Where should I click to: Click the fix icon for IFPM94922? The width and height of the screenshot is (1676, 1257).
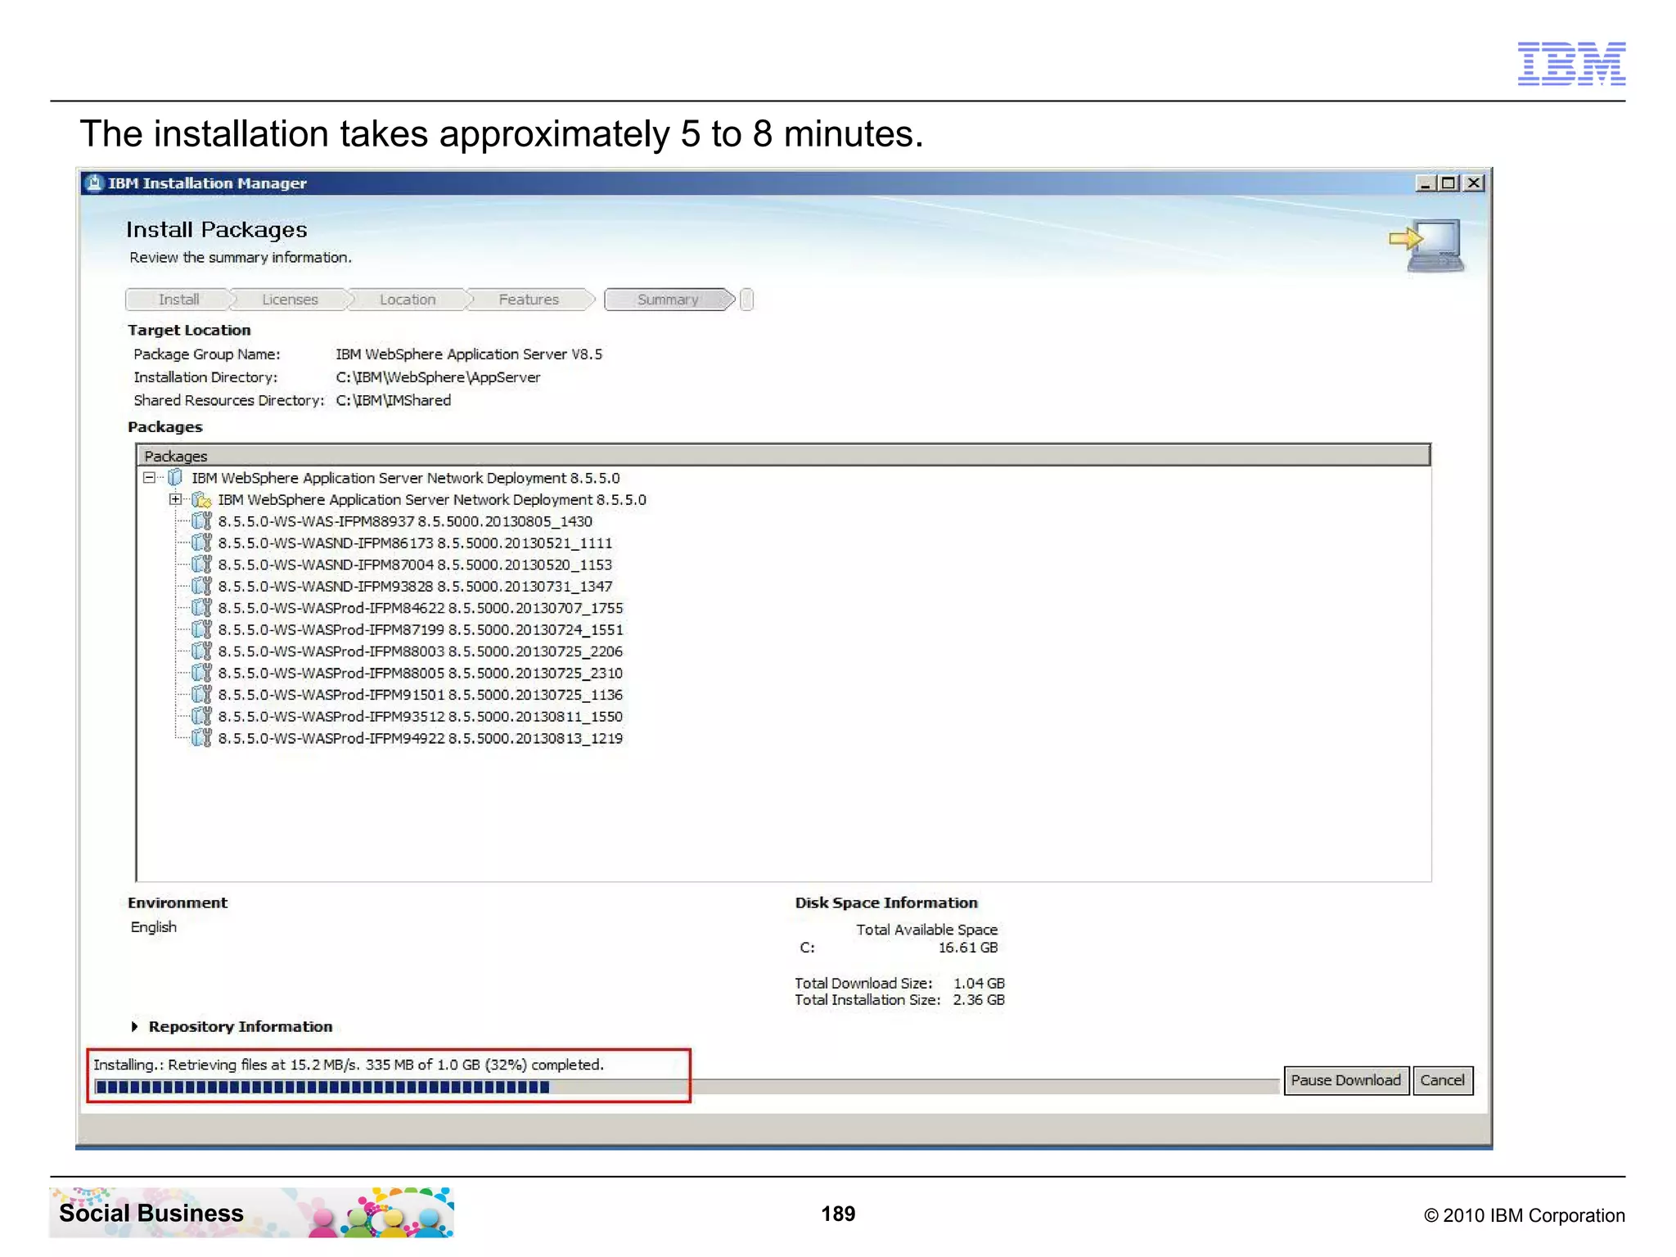201,738
